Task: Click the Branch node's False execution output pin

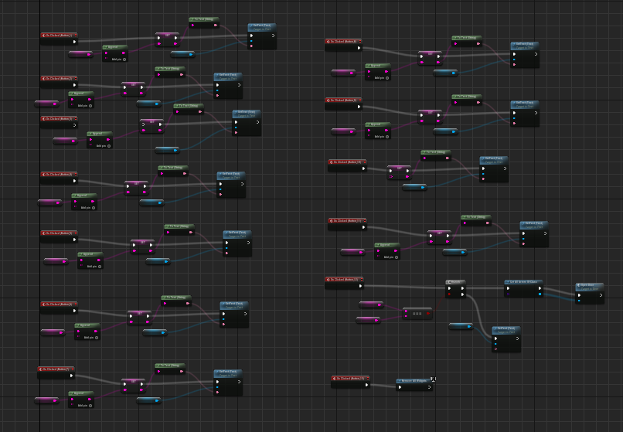Action: (x=462, y=294)
